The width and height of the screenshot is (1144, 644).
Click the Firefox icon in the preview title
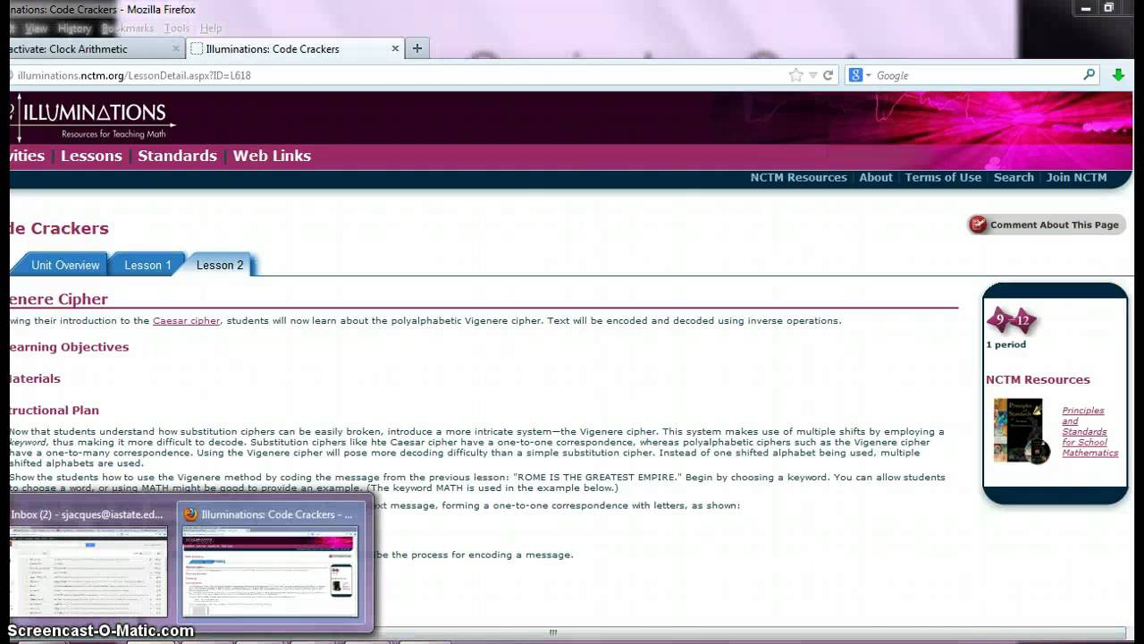190,514
